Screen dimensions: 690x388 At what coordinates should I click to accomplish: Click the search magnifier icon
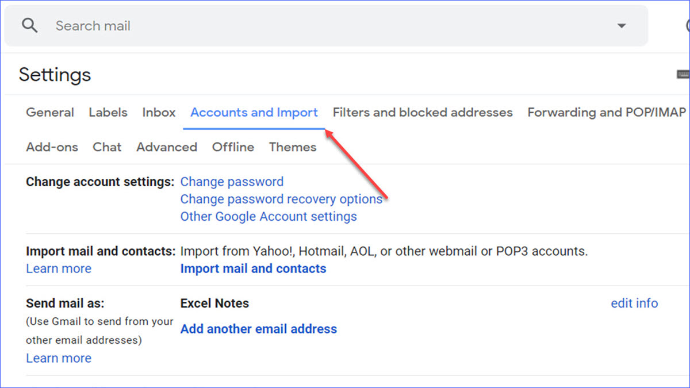point(29,25)
